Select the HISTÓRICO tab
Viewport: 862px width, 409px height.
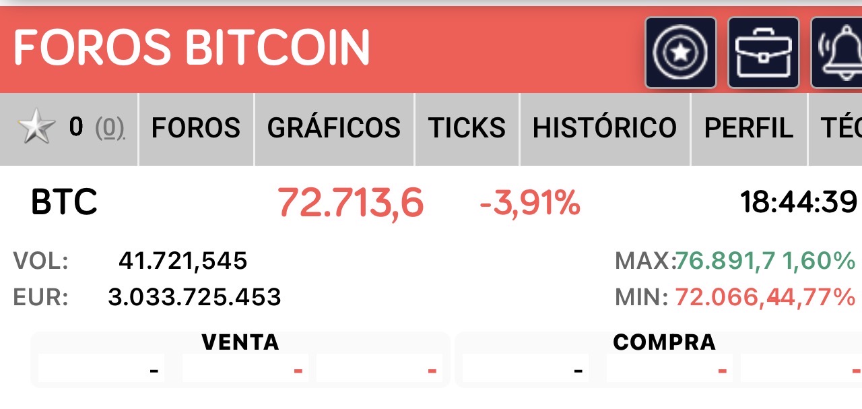click(x=604, y=128)
